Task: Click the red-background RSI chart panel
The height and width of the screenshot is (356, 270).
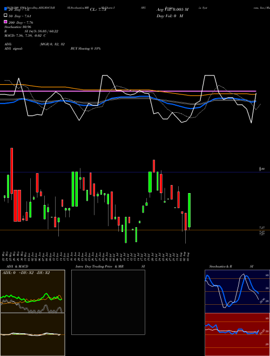Action: pyautogui.click(x=237, y=334)
